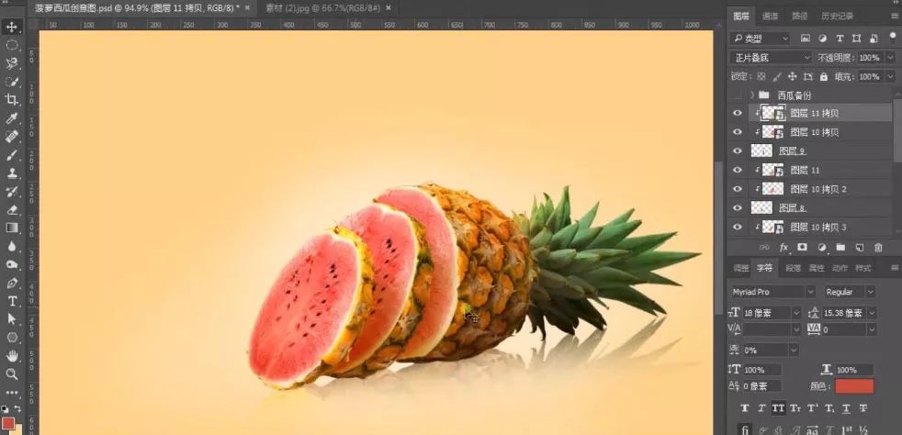902x435 pixels.
Task: Choose the Horizontal Type tool
Action: click(12, 301)
